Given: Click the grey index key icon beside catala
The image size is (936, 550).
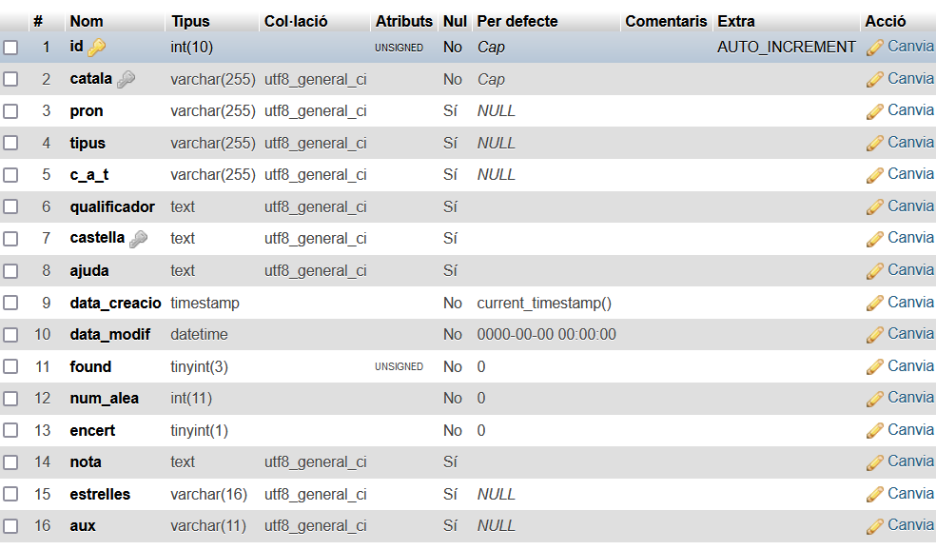Looking at the screenshot, I should (126, 80).
